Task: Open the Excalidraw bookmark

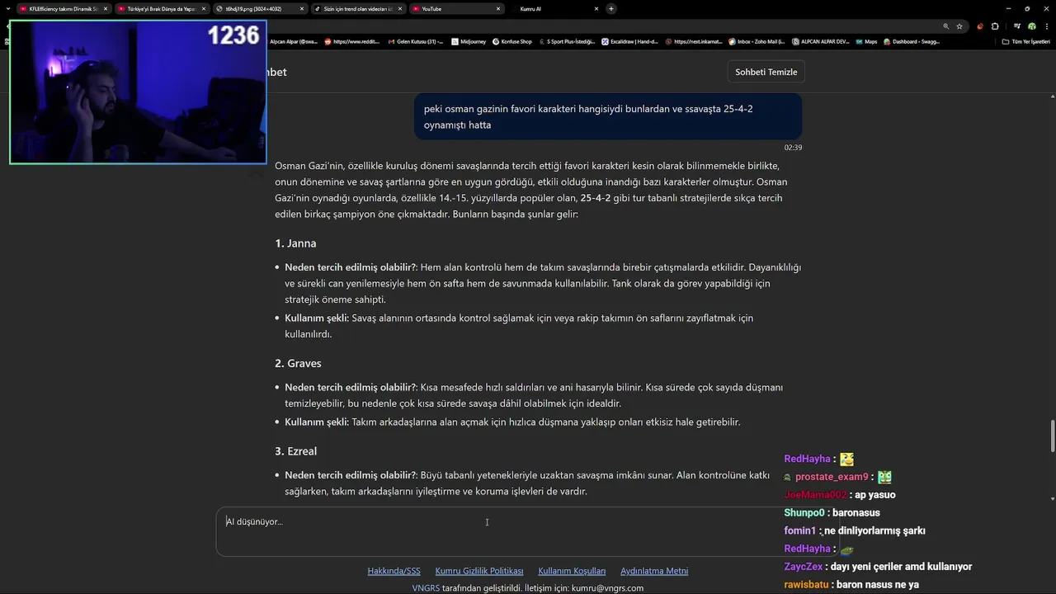Action: coord(630,41)
